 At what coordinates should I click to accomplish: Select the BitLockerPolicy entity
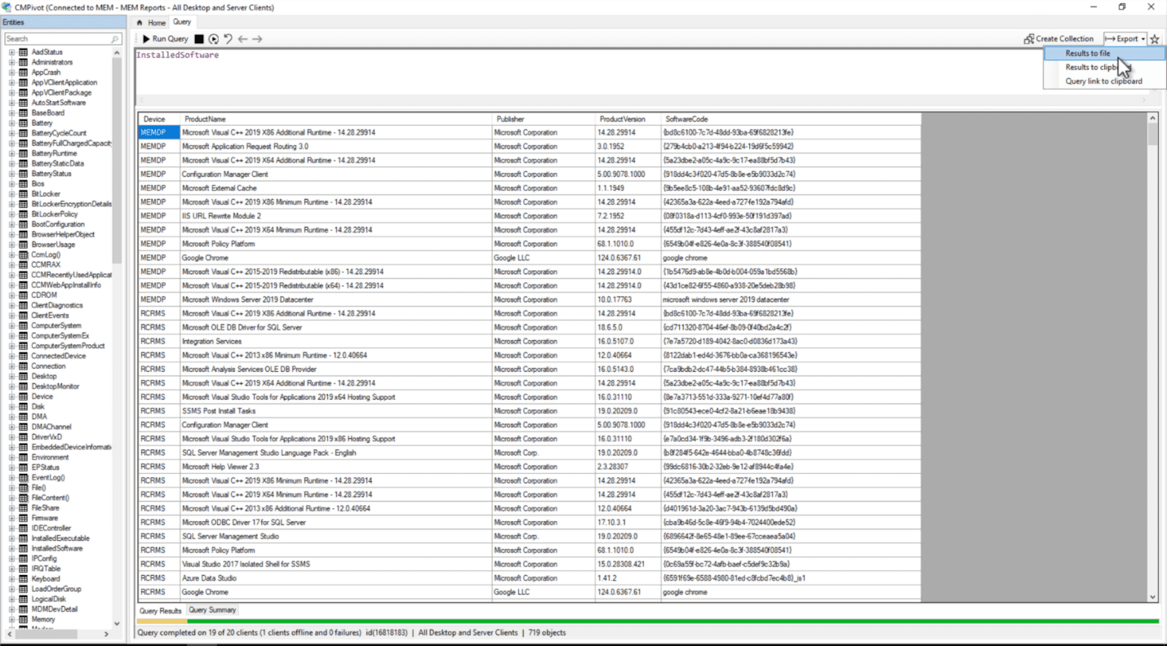[x=55, y=215]
